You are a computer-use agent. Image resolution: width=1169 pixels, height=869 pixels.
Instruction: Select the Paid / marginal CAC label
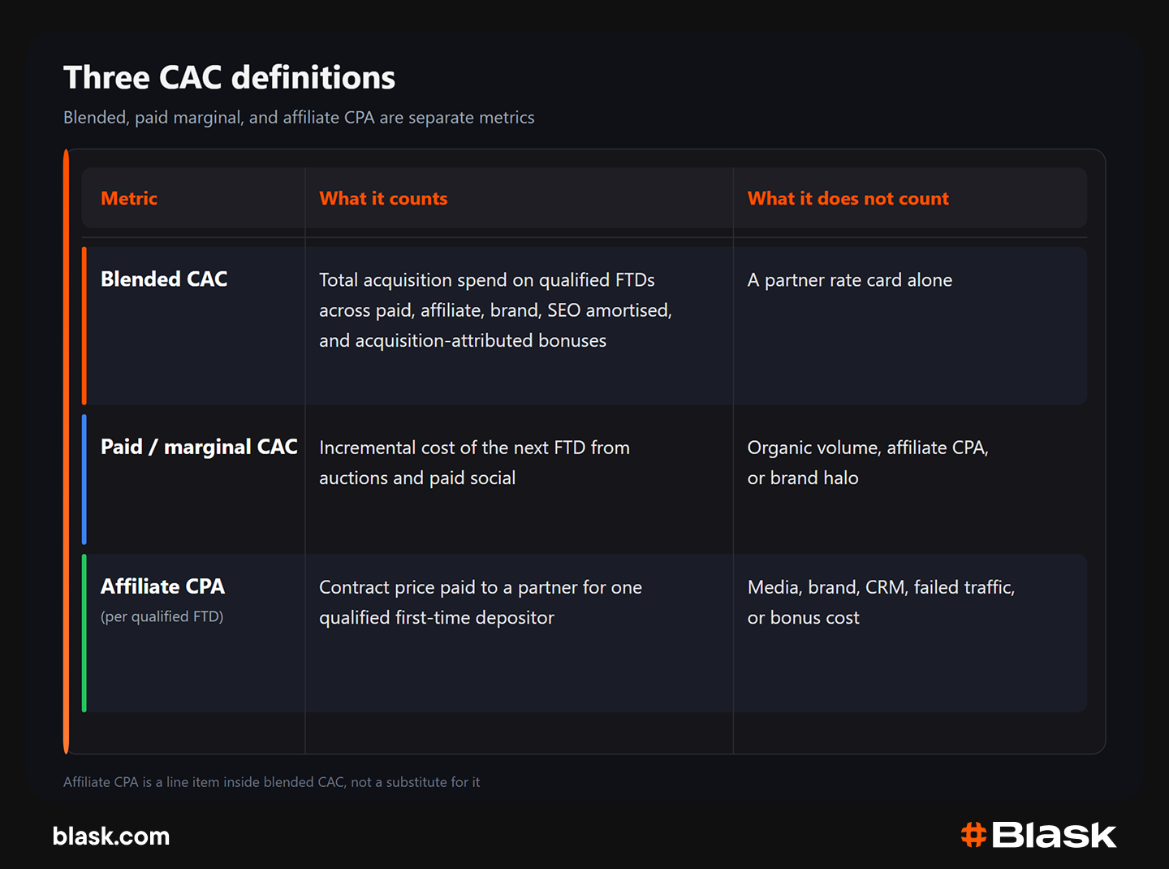199,447
